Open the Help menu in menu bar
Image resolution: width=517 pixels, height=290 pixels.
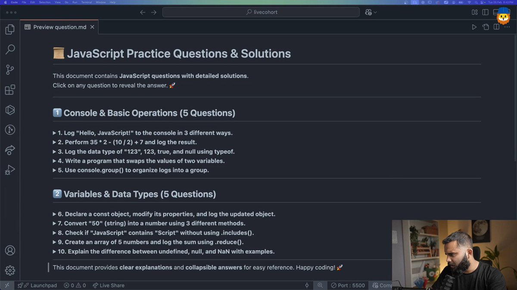coord(112,2)
